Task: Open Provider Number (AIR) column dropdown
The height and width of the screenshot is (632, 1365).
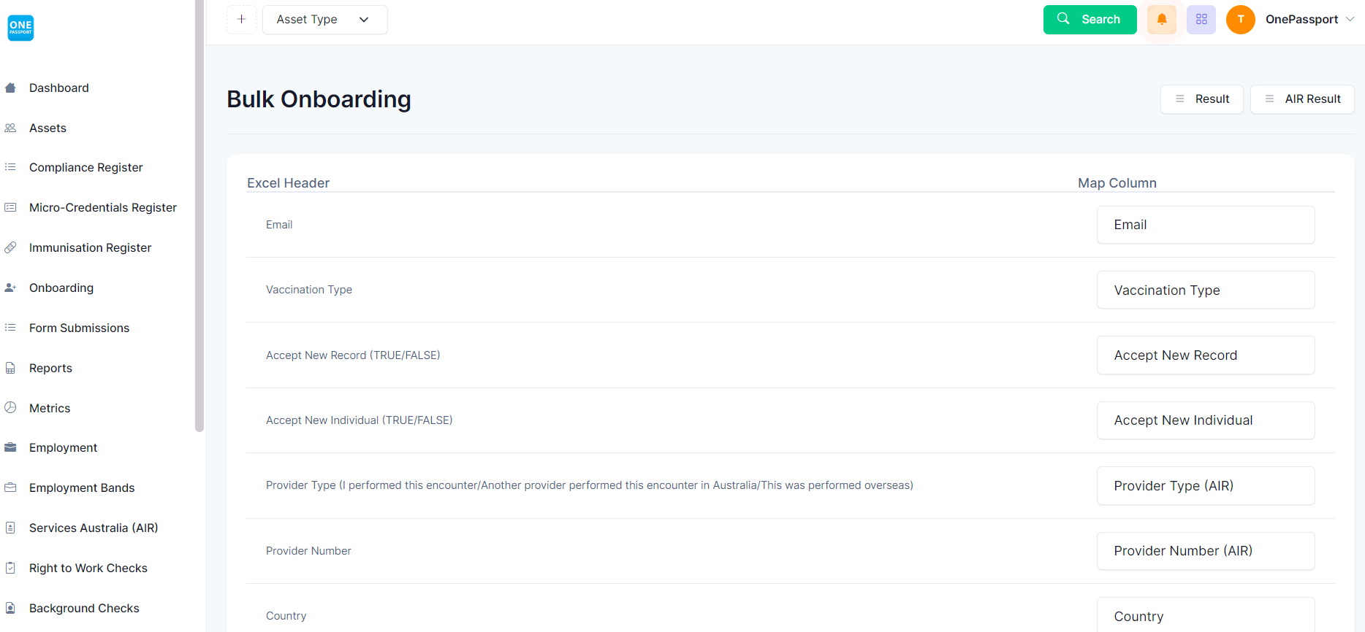Action: pos(1206,551)
